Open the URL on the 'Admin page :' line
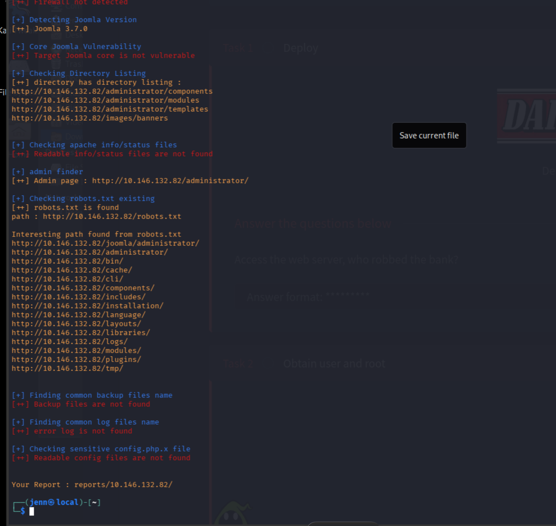556x526 pixels. [x=170, y=181]
